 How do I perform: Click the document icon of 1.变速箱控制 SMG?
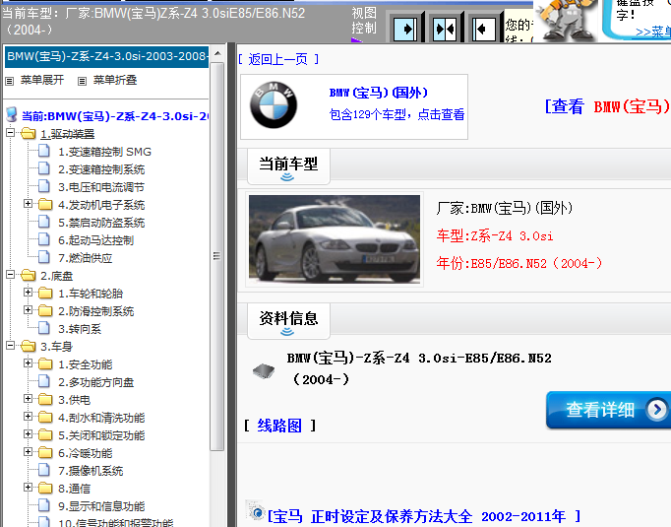(x=44, y=151)
